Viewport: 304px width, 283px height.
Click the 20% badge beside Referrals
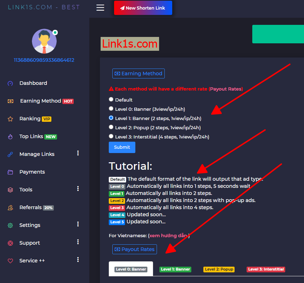(x=48, y=208)
